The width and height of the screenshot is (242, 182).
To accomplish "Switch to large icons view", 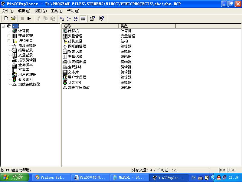I will (x=62, y=19).
